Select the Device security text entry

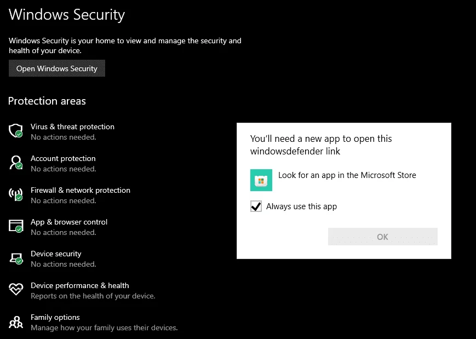[x=56, y=254]
